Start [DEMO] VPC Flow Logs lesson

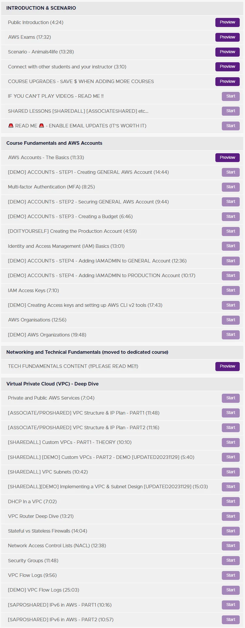coord(231,590)
